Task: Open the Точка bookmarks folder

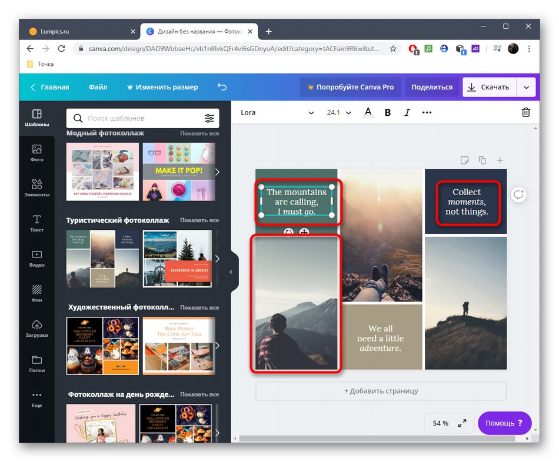Action: tap(40, 64)
